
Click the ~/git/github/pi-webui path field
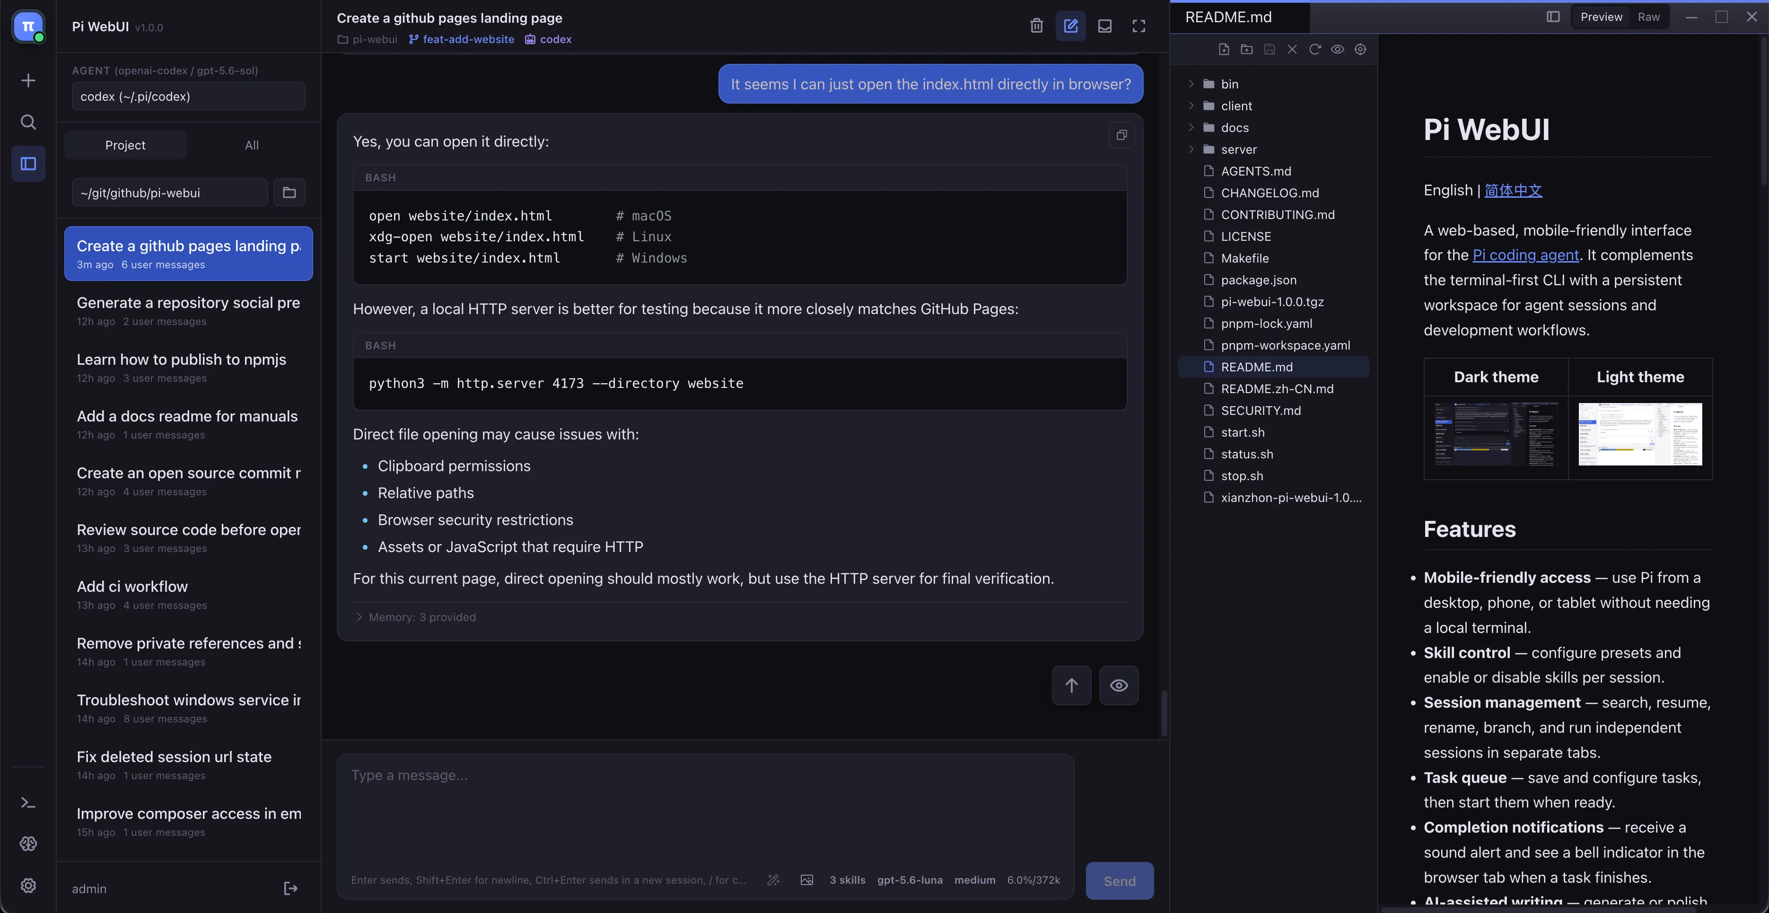click(170, 193)
